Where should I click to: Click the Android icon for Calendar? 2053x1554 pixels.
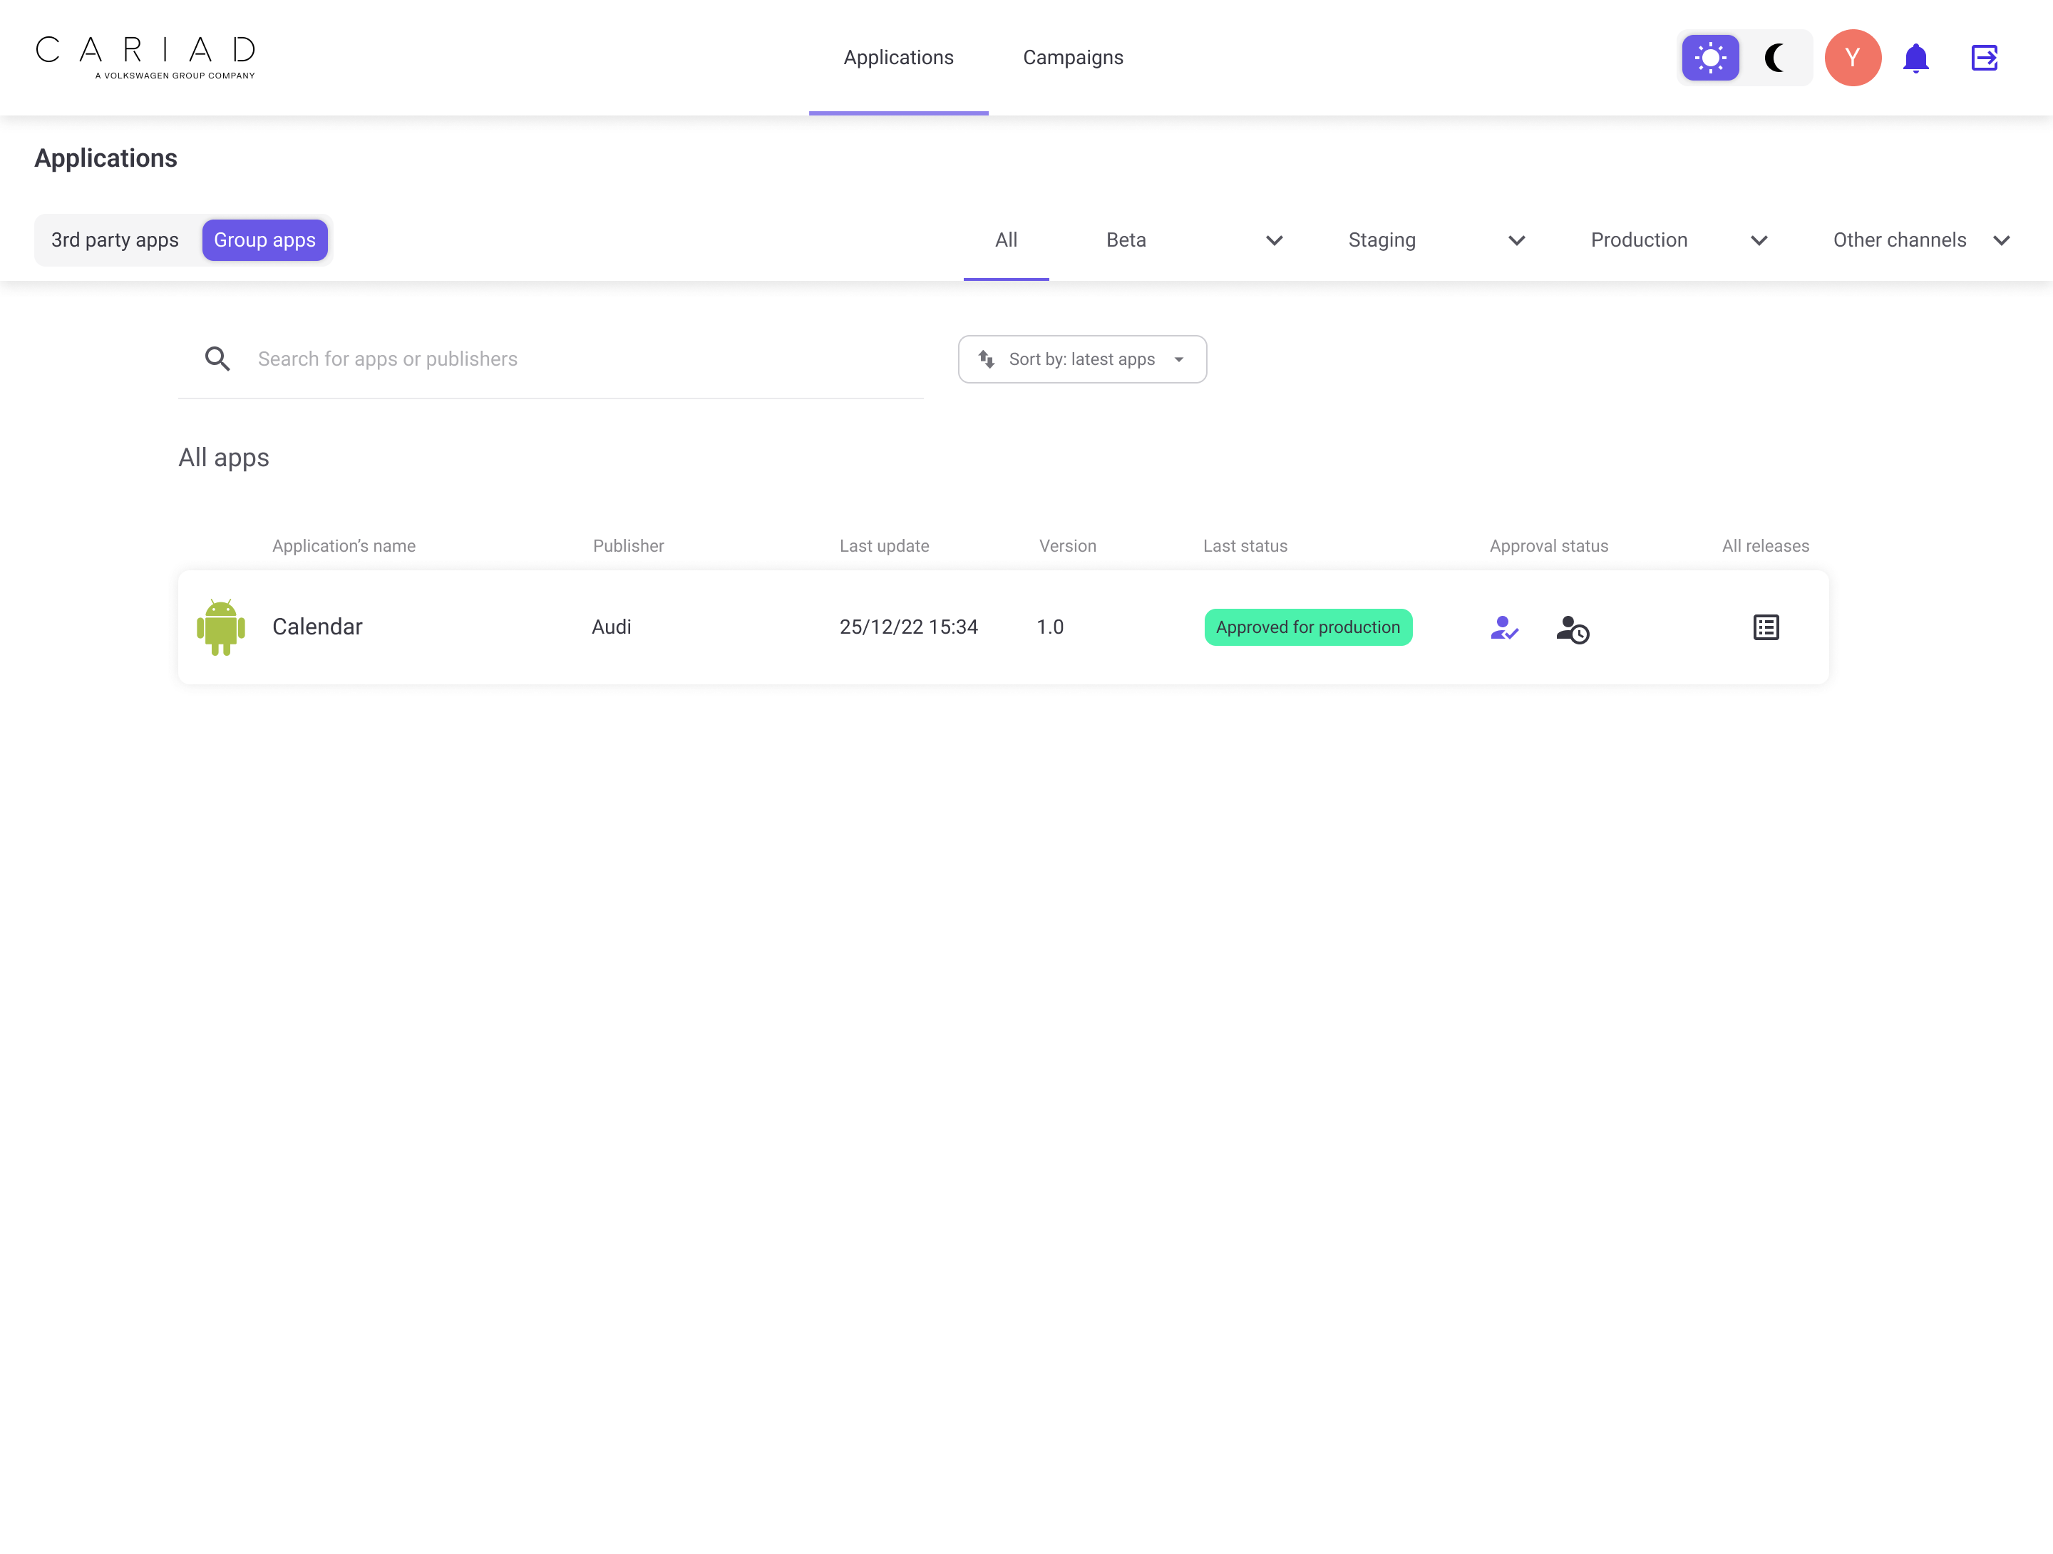(x=221, y=627)
